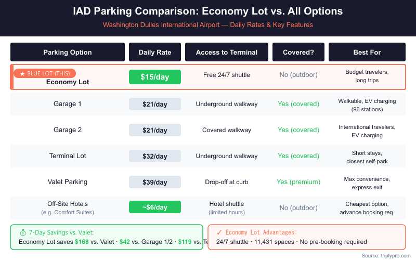Viewport: 416px width, 260px height.
Task: Click the checkmark icon beside Economy Lot Advantages
Action: (219, 232)
